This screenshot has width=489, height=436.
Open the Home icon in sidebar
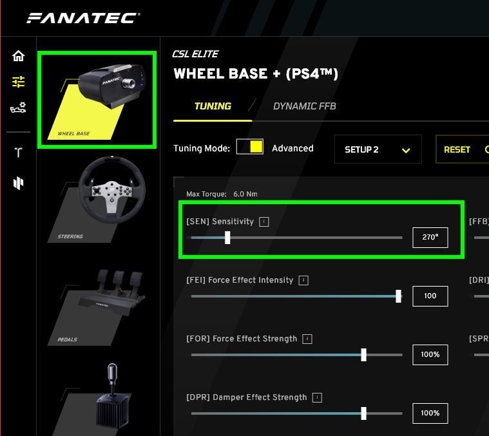click(19, 56)
